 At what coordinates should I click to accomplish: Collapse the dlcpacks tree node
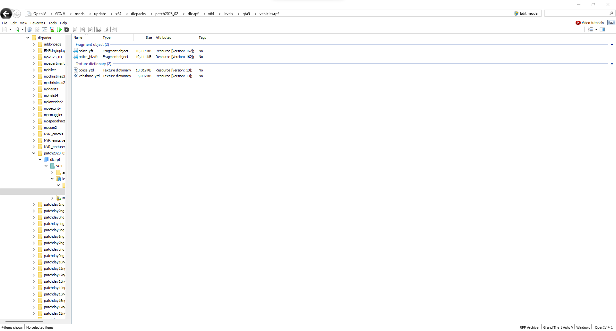pyautogui.click(x=28, y=38)
